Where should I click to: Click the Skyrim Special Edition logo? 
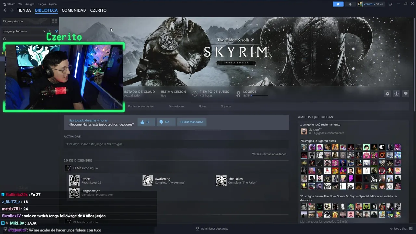[236, 51]
